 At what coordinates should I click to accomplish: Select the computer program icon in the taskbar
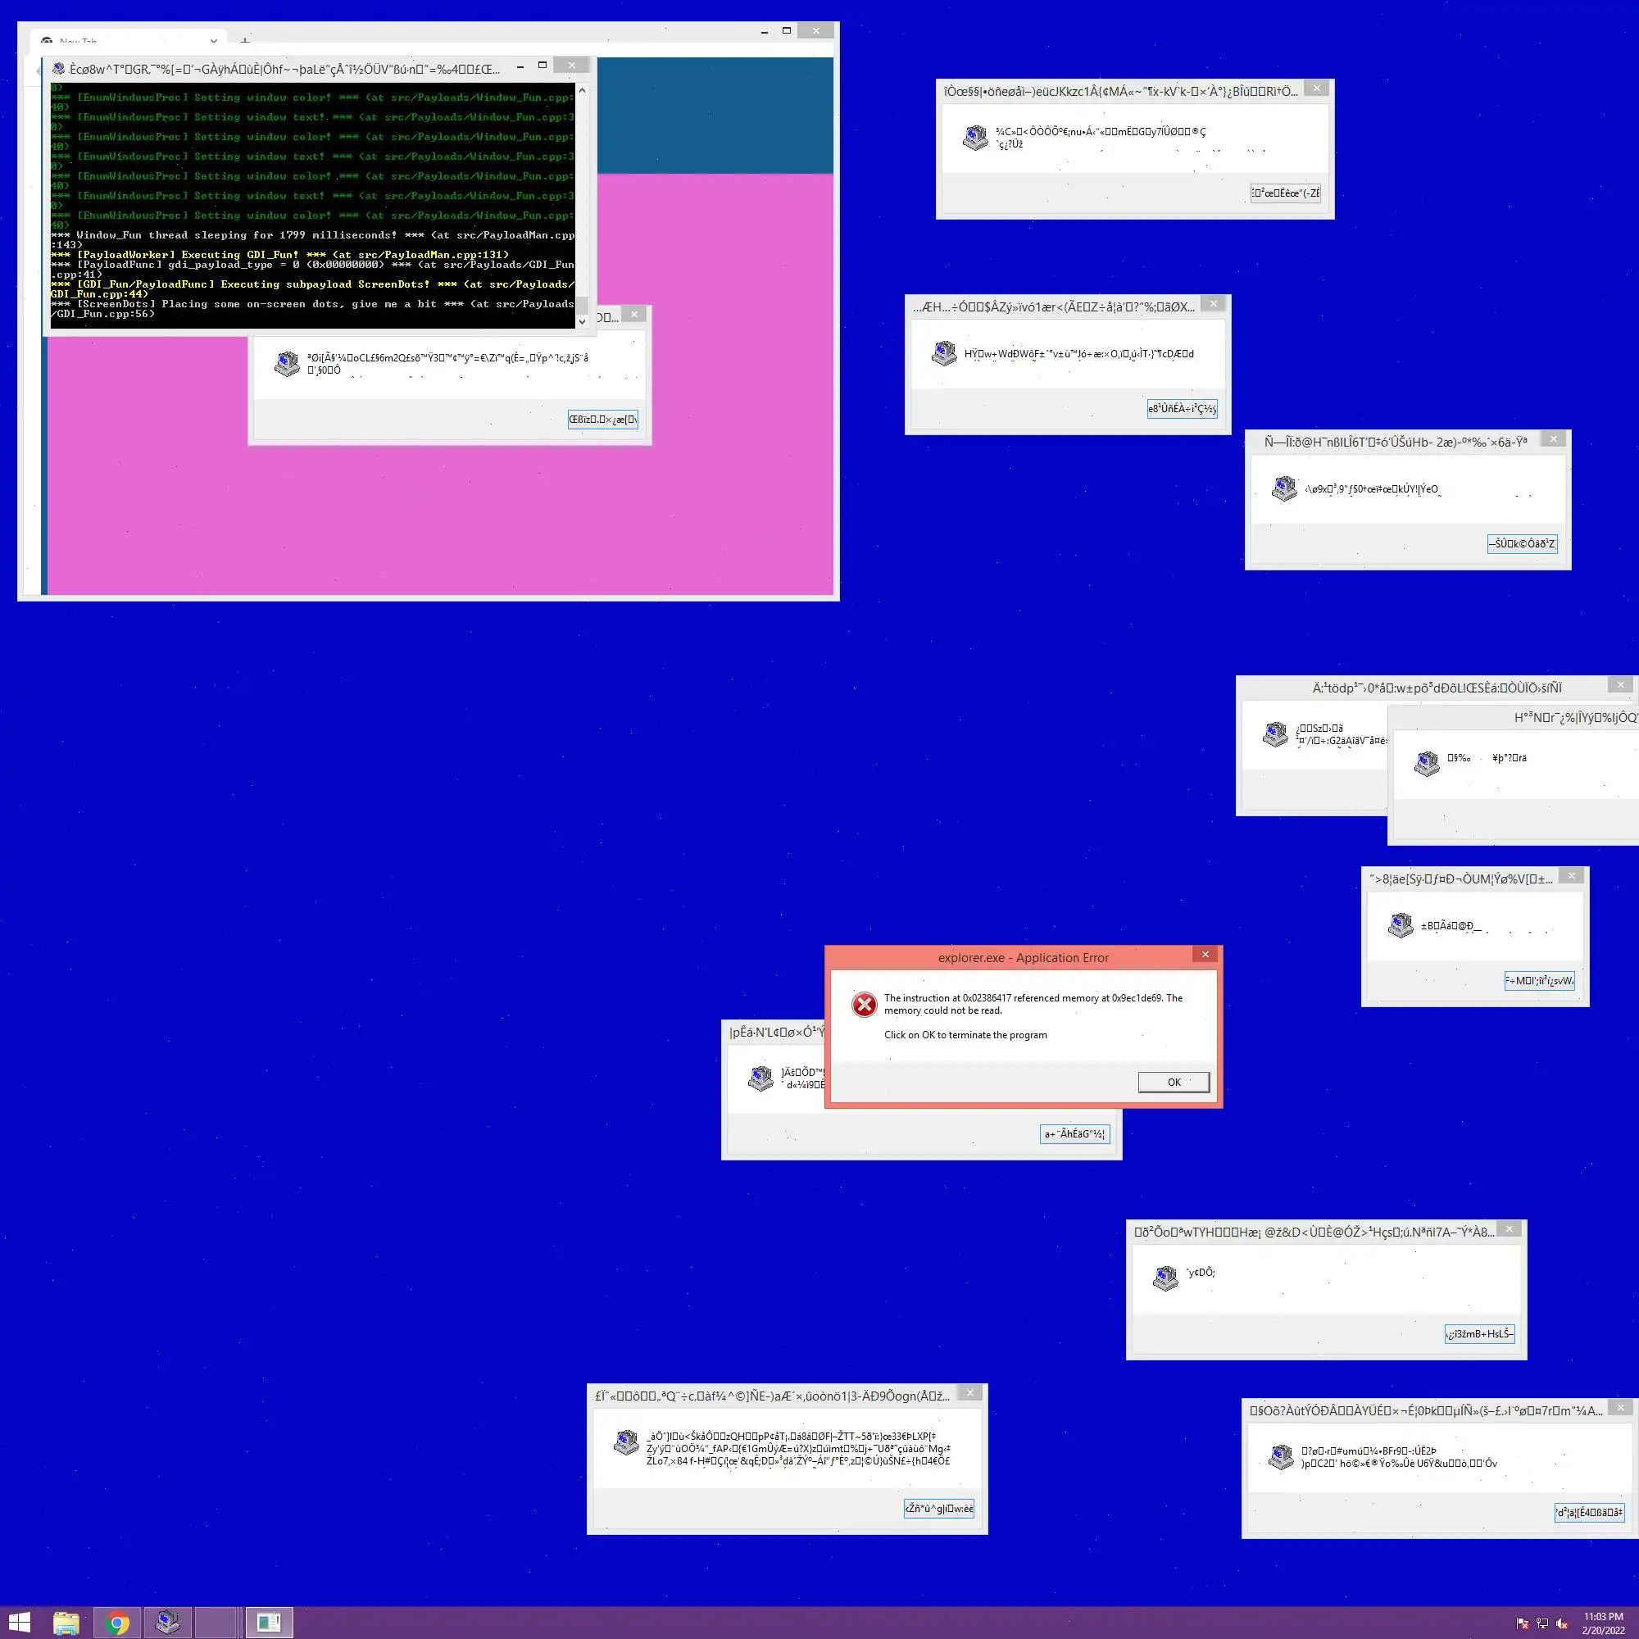pyautogui.click(x=167, y=1622)
